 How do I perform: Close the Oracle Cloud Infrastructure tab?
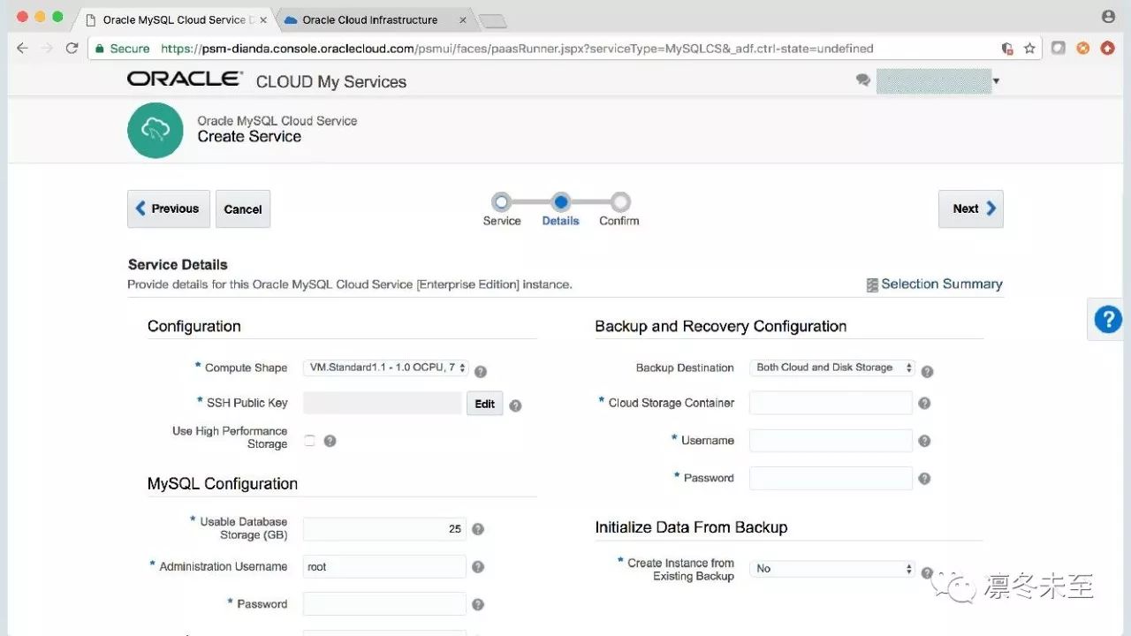pyautogui.click(x=463, y=19)
